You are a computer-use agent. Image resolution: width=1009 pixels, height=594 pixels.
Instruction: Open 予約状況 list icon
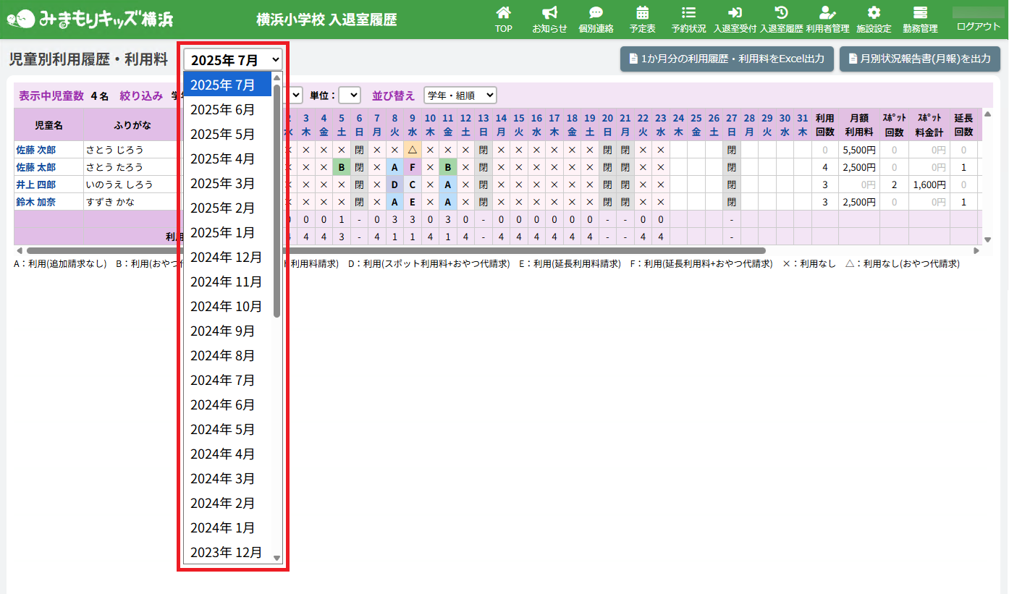[688, 20]
